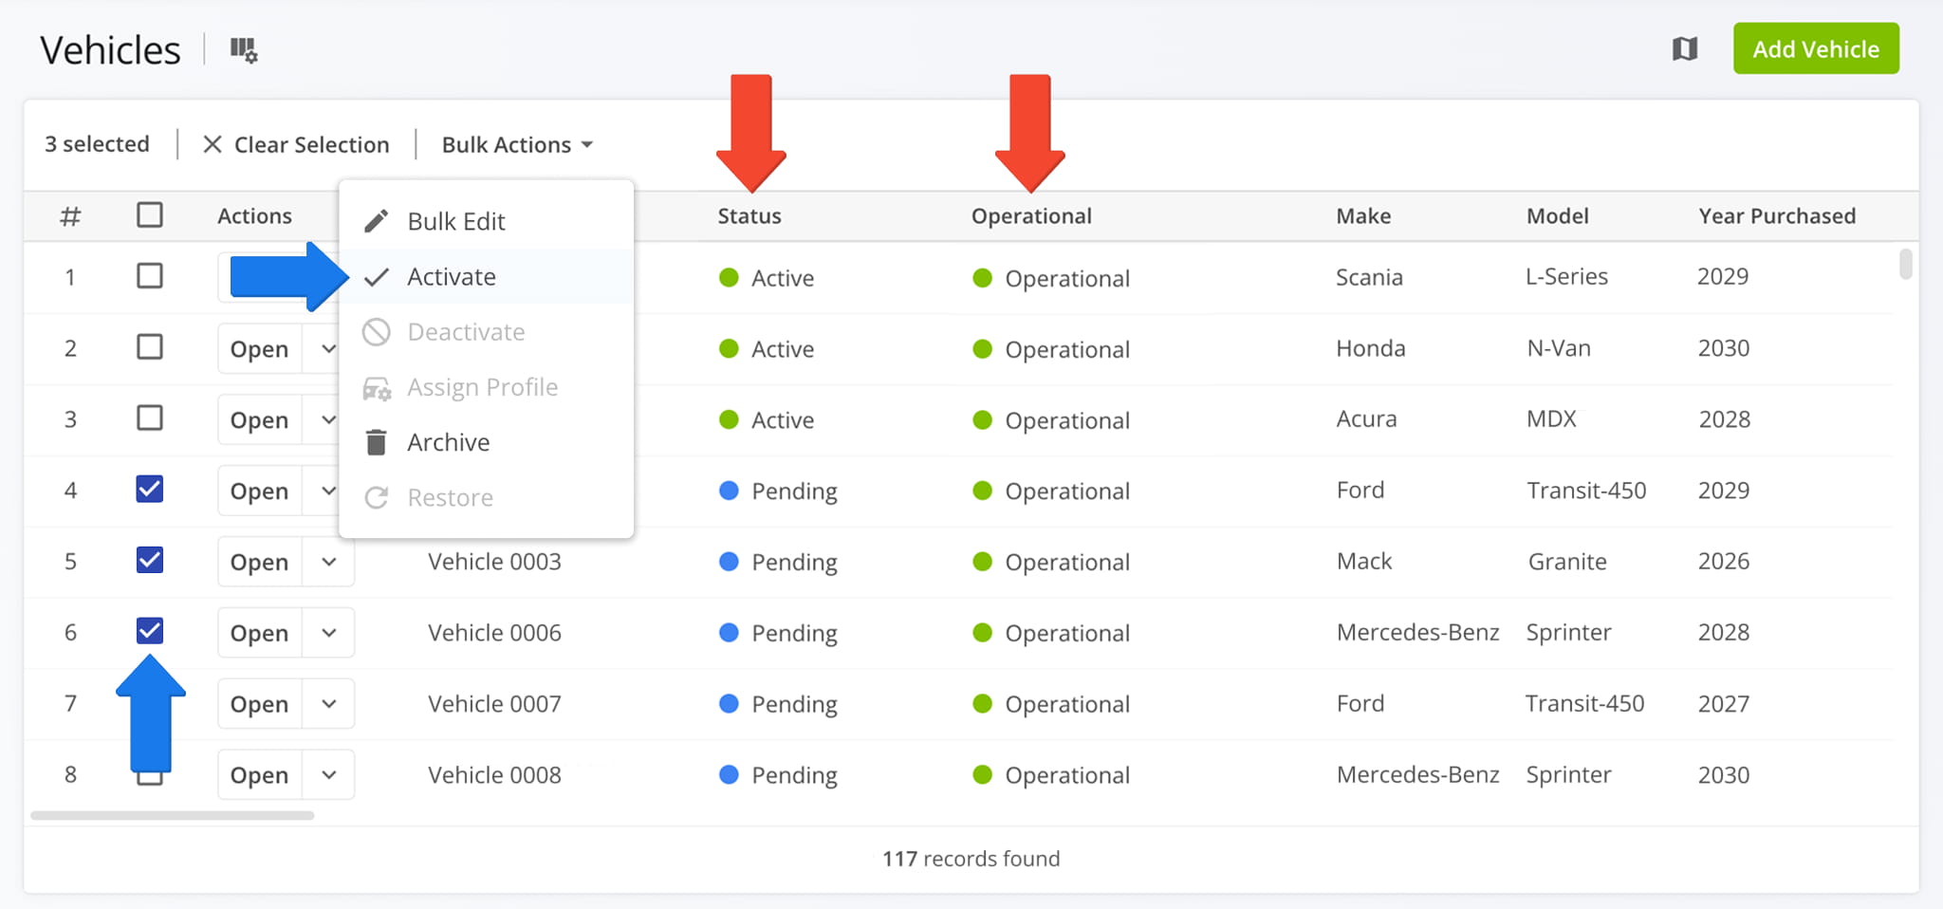Click the N-Van model cell

coord(1559,348)
